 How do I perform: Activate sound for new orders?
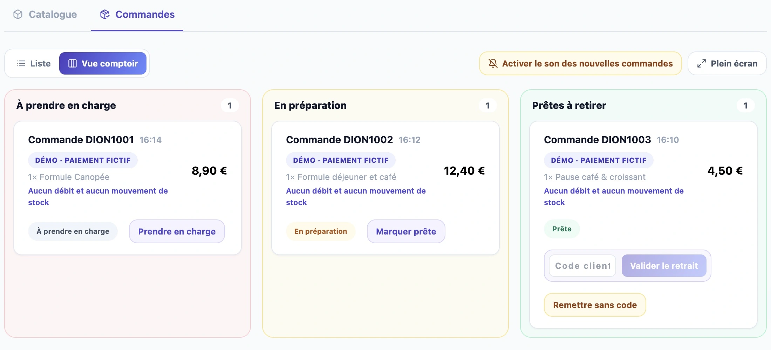point(580,63)
